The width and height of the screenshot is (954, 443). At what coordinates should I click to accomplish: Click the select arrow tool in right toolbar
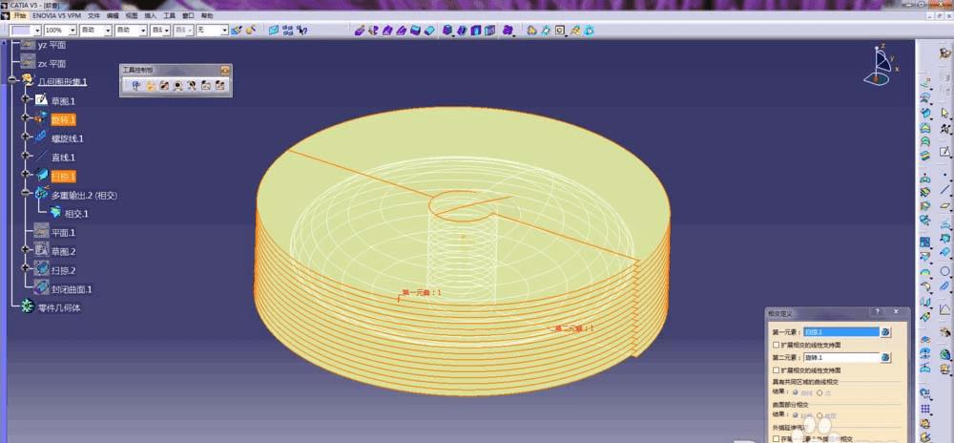click(944, 114)
